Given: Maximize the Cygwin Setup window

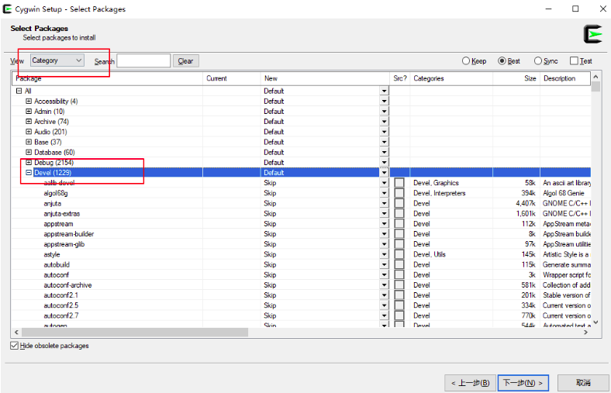Looking at the screenshot, I should pyautogui.click(x=575, y=9).
